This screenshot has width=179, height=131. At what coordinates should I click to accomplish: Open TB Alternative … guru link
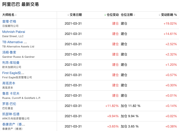point(15,42)
